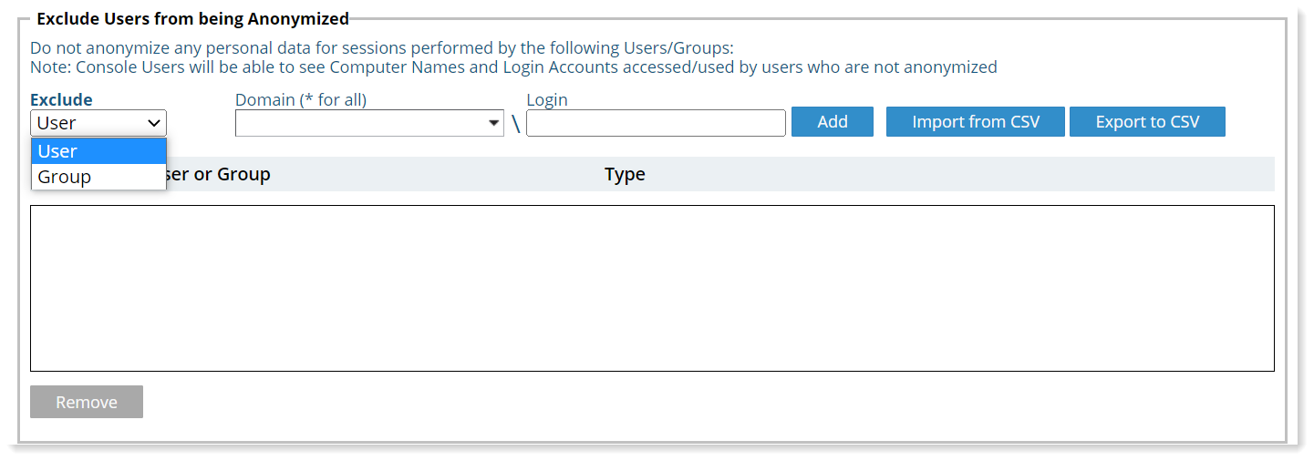Choose Group from the Exclude dropdown list

point(98,177)
